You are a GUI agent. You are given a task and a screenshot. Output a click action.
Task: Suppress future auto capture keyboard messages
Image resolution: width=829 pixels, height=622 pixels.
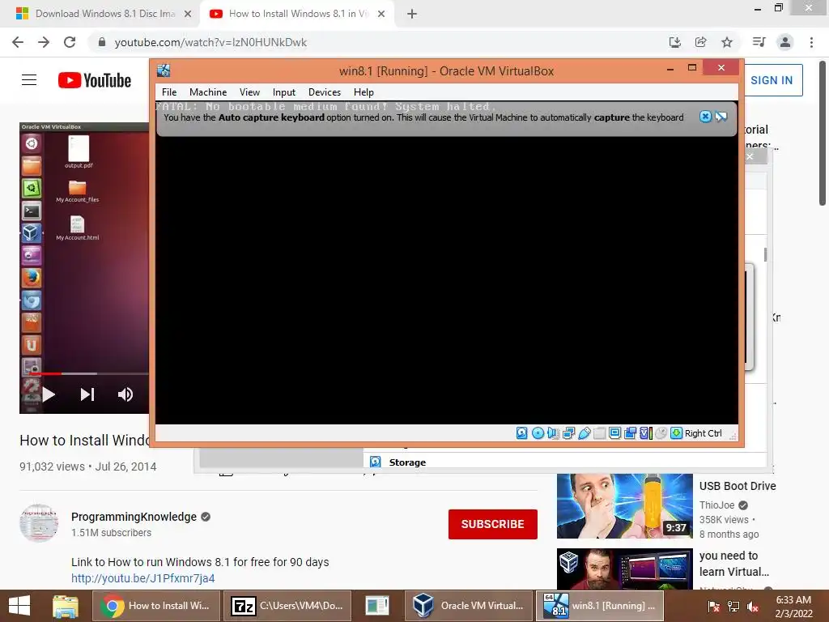coord(721,117)
